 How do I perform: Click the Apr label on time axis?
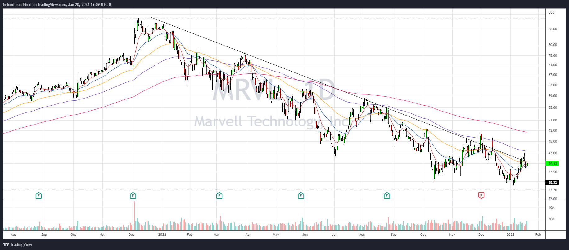point(248,235)
